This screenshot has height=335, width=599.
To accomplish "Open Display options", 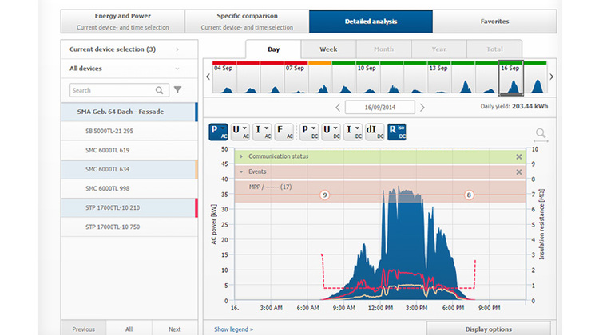I will [x=489, y=329].
